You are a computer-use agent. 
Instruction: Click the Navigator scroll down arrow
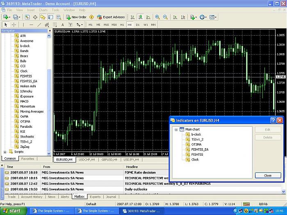coord(49,154)
